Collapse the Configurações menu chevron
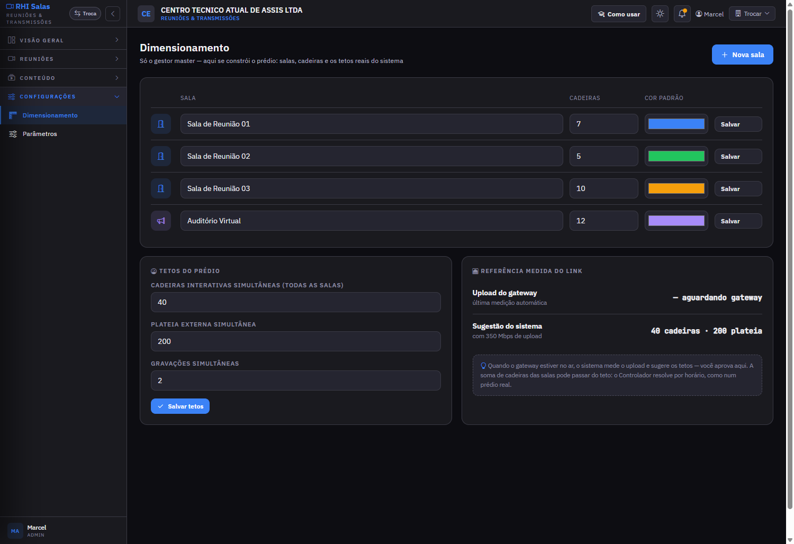This screenshot has width=794, height=544. [x=117, y=97]
